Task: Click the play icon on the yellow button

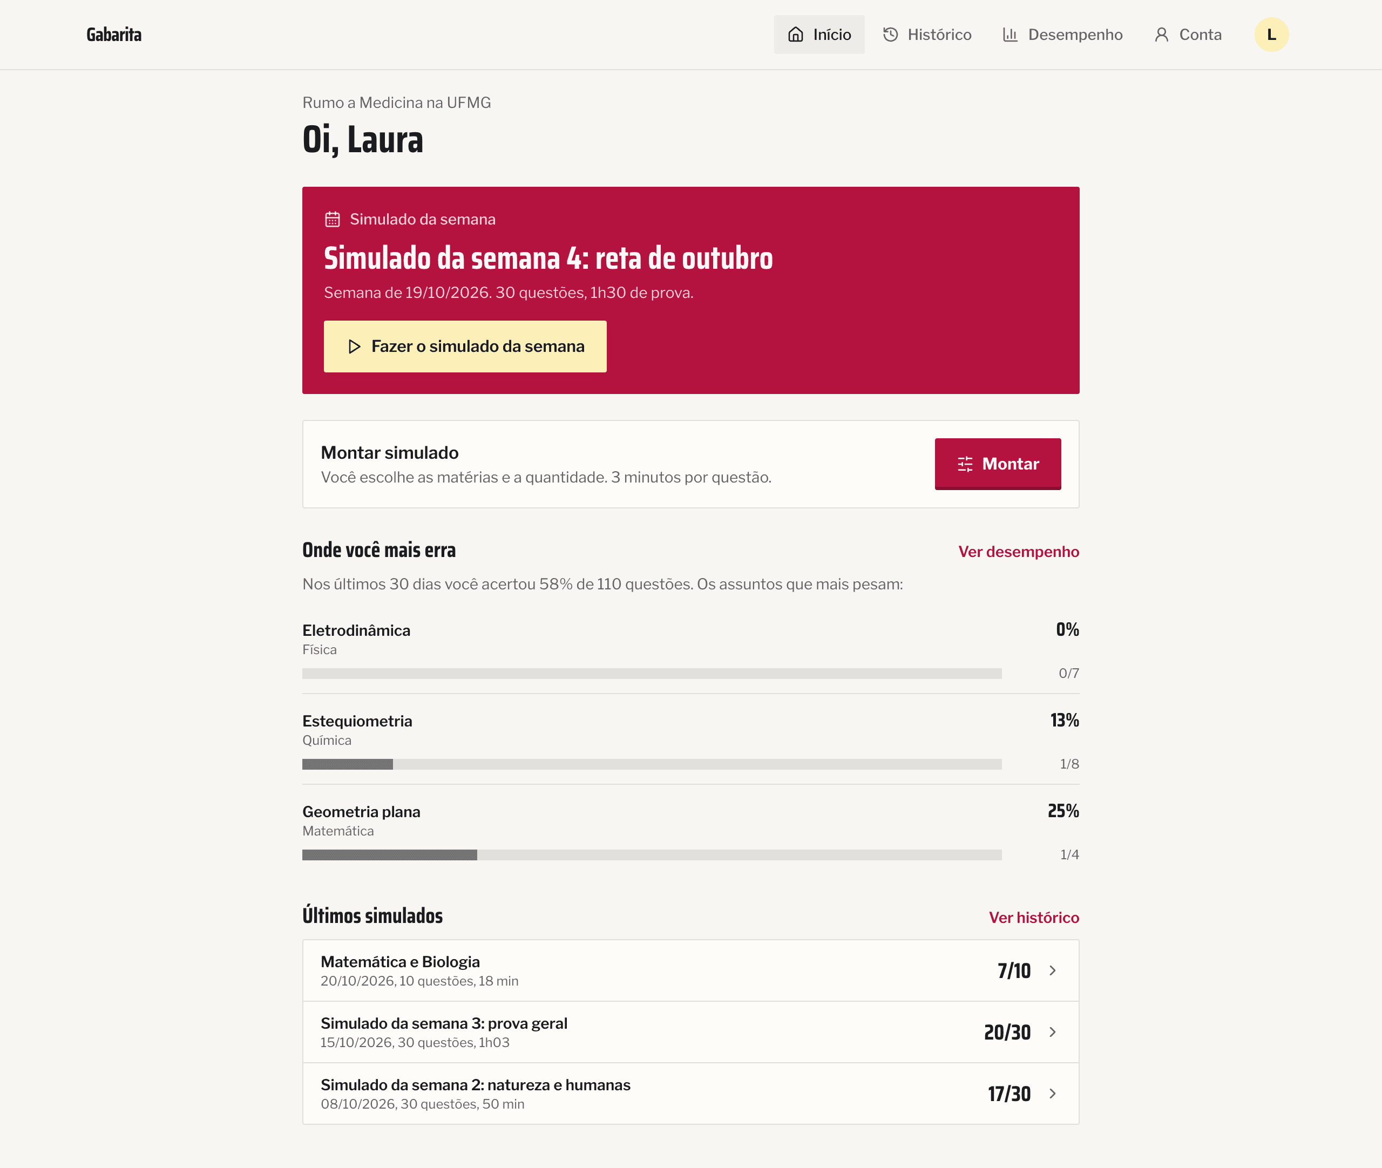Action: click(x=354, y=347)
